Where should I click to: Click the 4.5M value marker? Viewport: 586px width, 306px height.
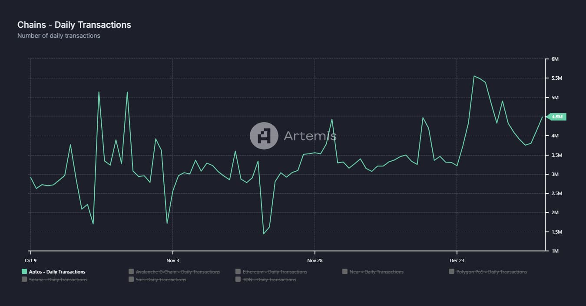[x=557, y=117]
